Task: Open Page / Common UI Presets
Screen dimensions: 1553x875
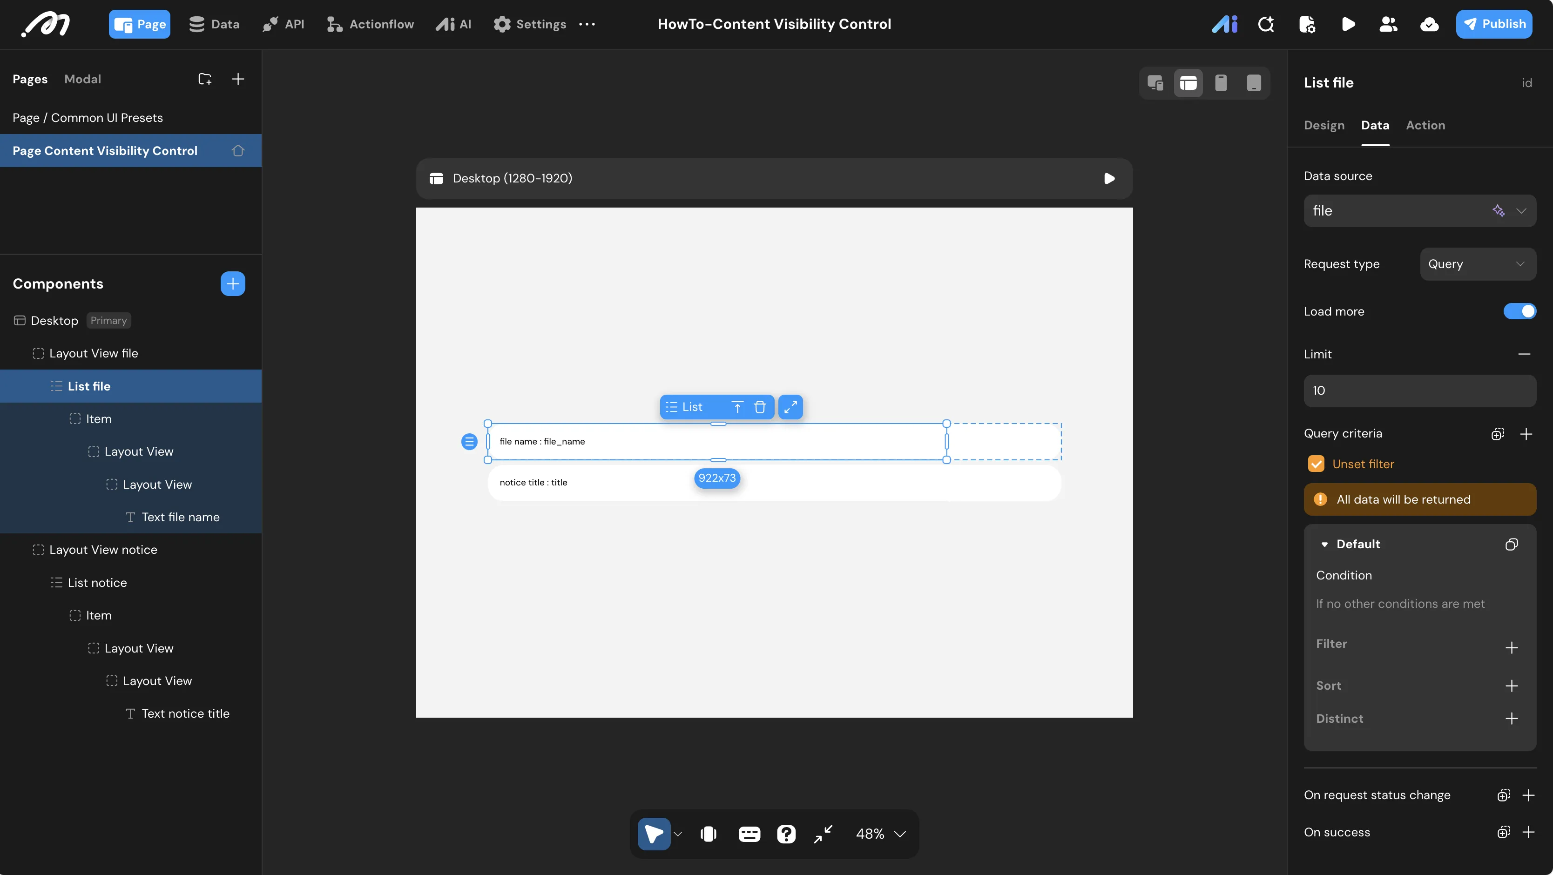Action: pos(131,117)
